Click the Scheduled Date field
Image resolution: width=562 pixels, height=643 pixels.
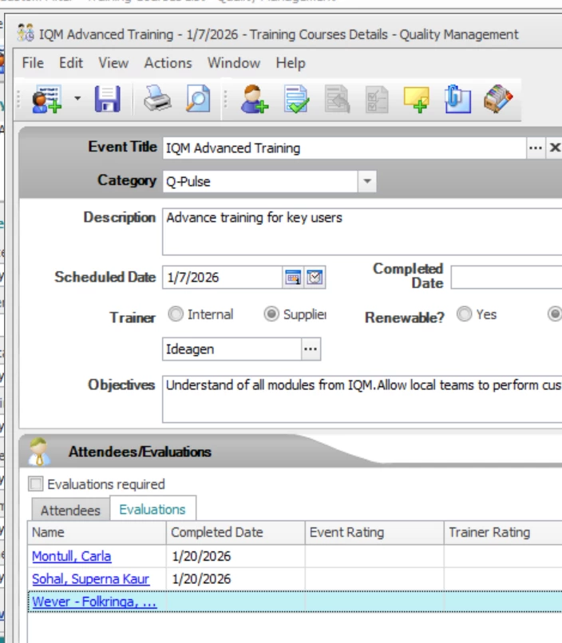click(222, 278)
